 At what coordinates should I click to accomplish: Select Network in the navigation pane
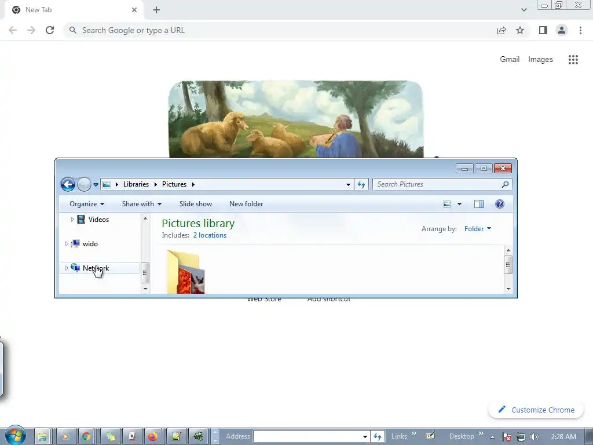tap(96, 268)
